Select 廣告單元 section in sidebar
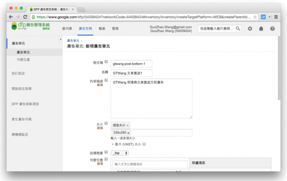Image resolution: width=287 pixels, height=181 pixels. 18,43
